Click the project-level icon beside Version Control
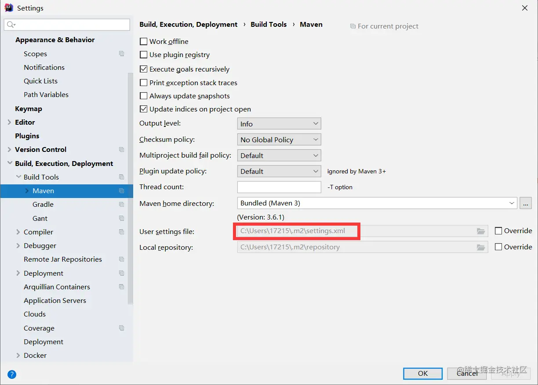Screen dimensions: 538x385 [122, 150]
